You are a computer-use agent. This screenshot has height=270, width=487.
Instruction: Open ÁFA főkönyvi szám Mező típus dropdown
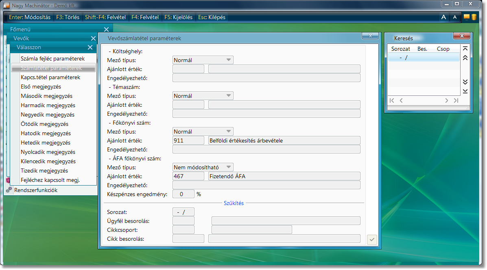coord(203,167)
